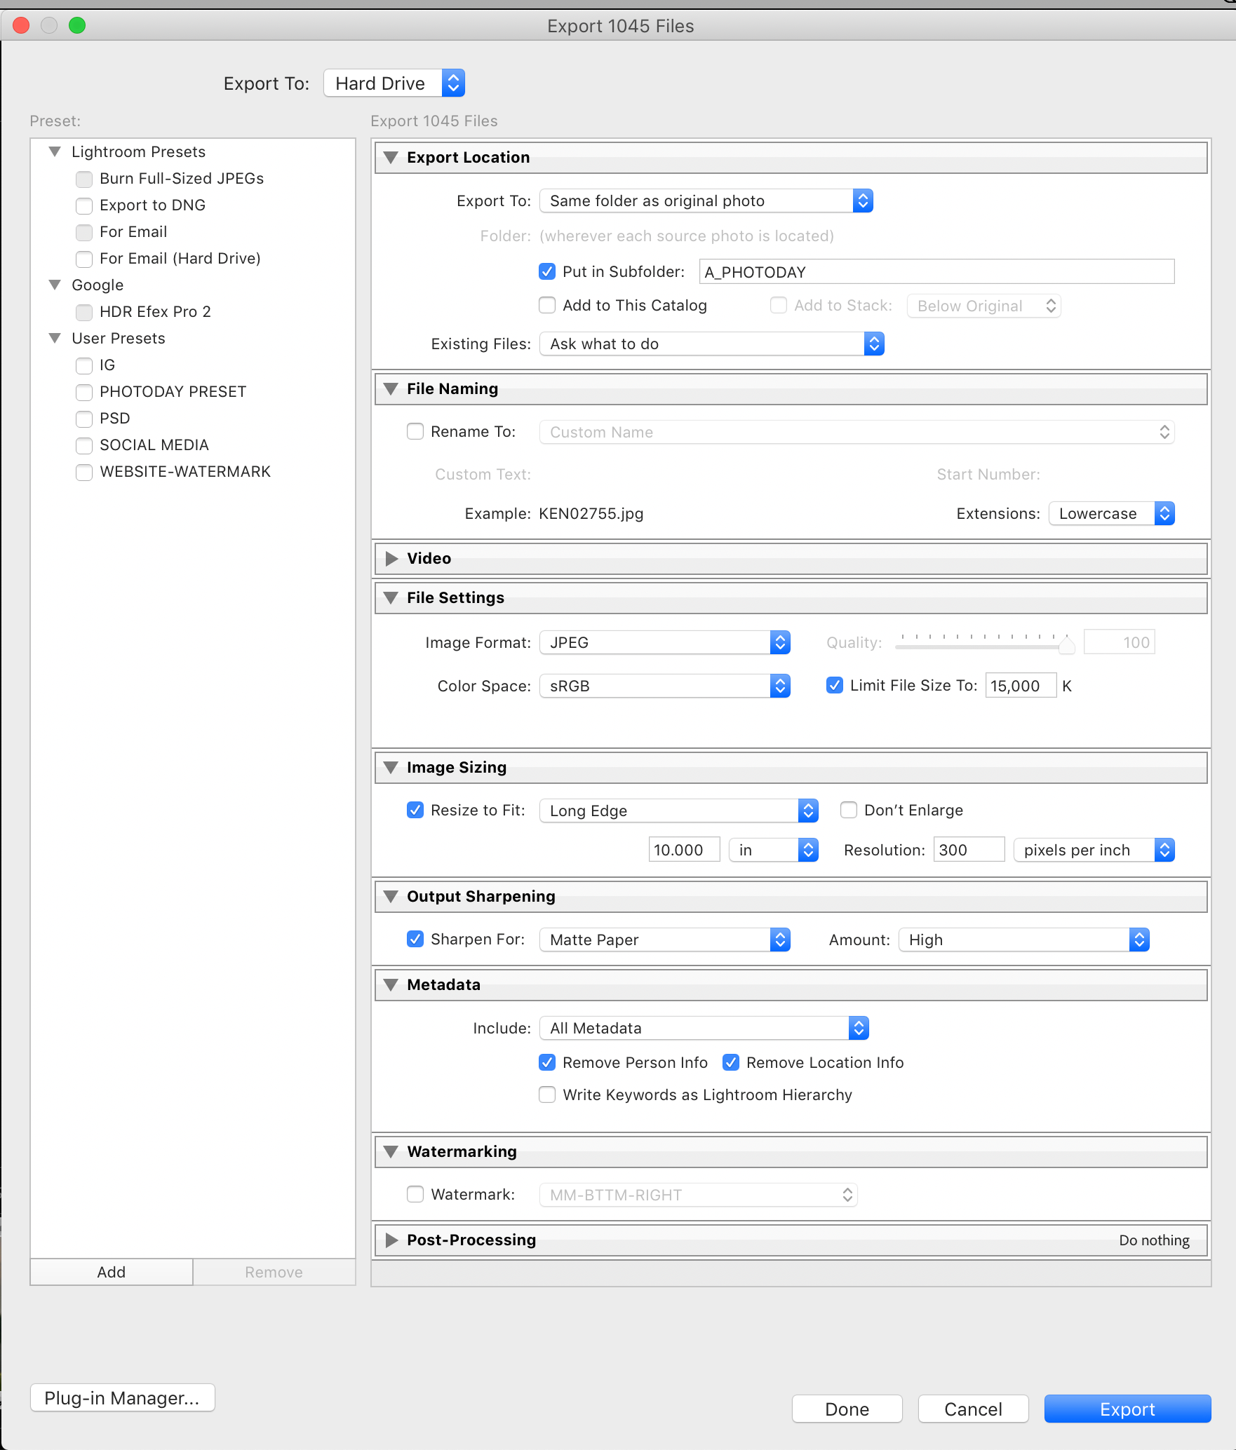Adjust the Quality slider handle
Viewport: 1236px width, 1450px height.
point(1066,644)
